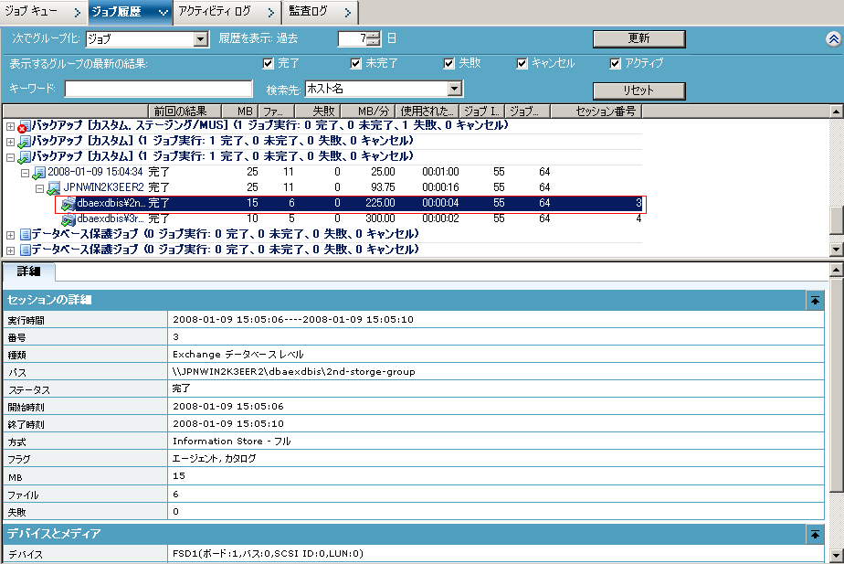The height and width of the screenshot is (564, 844).
Task: Toggle the キャンセル checkbox
Action: 522,64
